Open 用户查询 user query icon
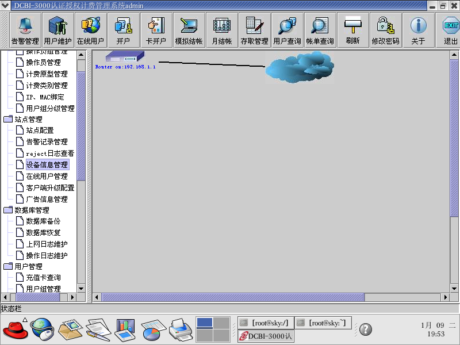Viewport: 460px width, 345px height. point(287,30)
